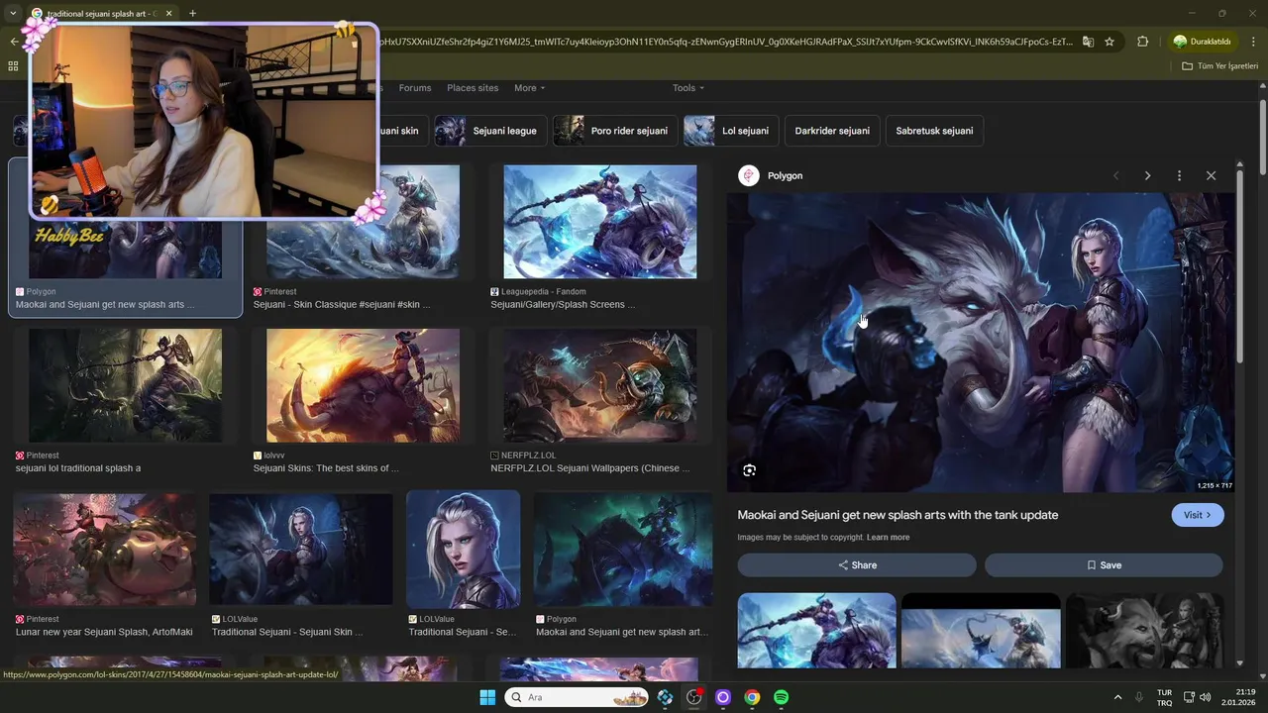
Task: Click the Polygon site logo in preview panel
Action: point(749,175)
